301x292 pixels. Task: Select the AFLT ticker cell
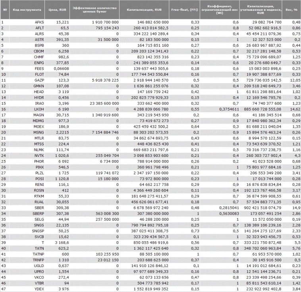27,28
